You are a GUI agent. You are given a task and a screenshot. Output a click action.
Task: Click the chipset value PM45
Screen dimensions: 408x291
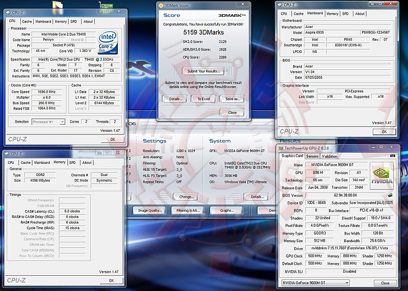[348, 40]
